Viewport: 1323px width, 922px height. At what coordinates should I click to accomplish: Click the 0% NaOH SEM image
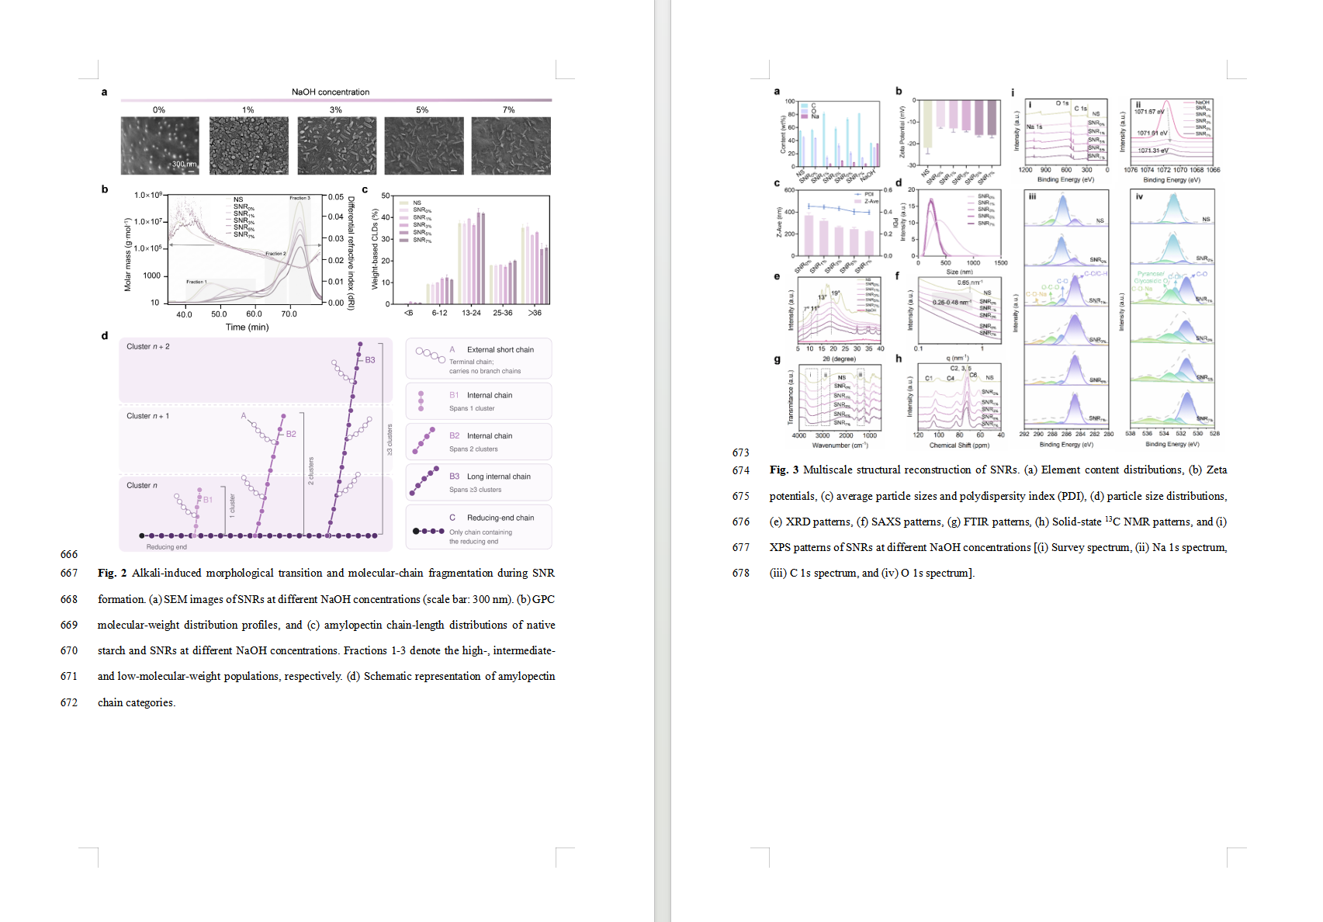click(x=160, y=146)
